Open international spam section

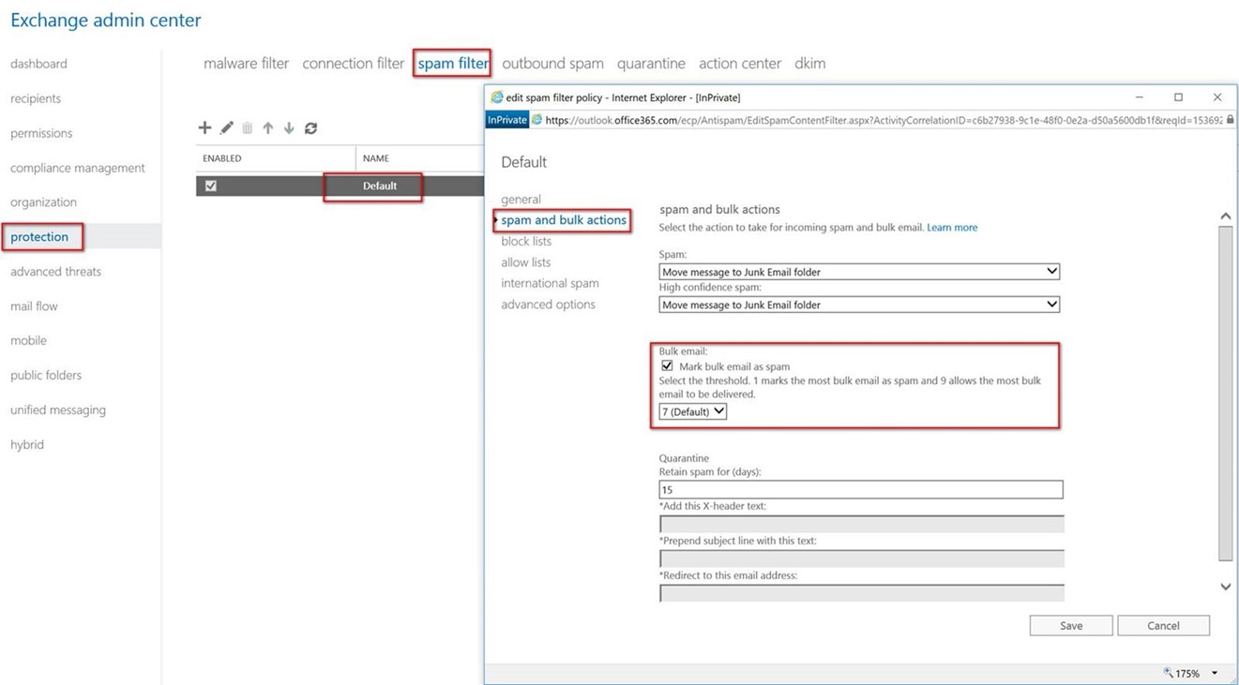pos(550,283)
